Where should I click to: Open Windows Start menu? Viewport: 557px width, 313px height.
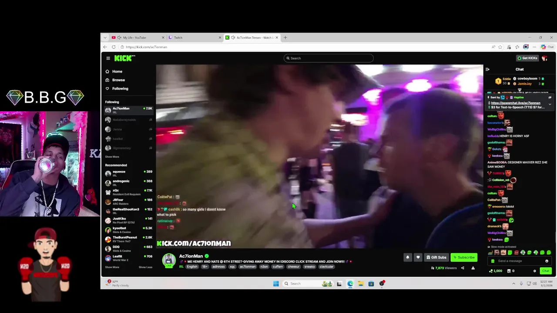(x=276, y=283)
